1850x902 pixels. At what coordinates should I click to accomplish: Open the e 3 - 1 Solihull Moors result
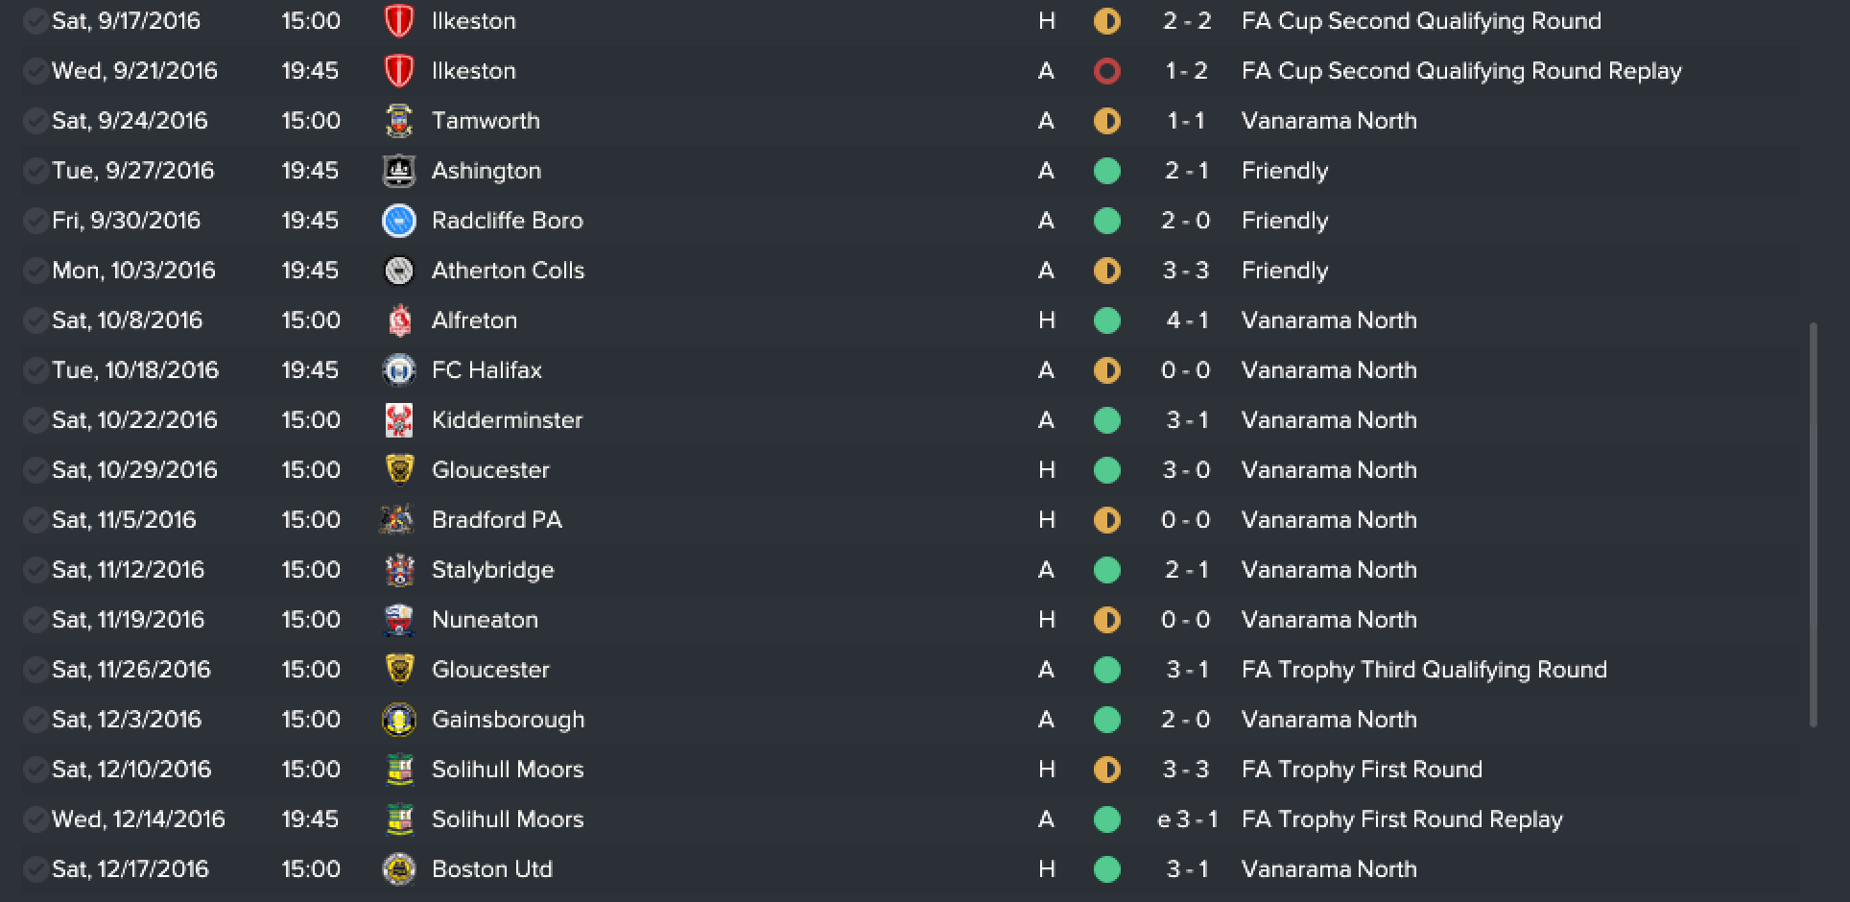pyautogui.click(x=1187, y=819)
